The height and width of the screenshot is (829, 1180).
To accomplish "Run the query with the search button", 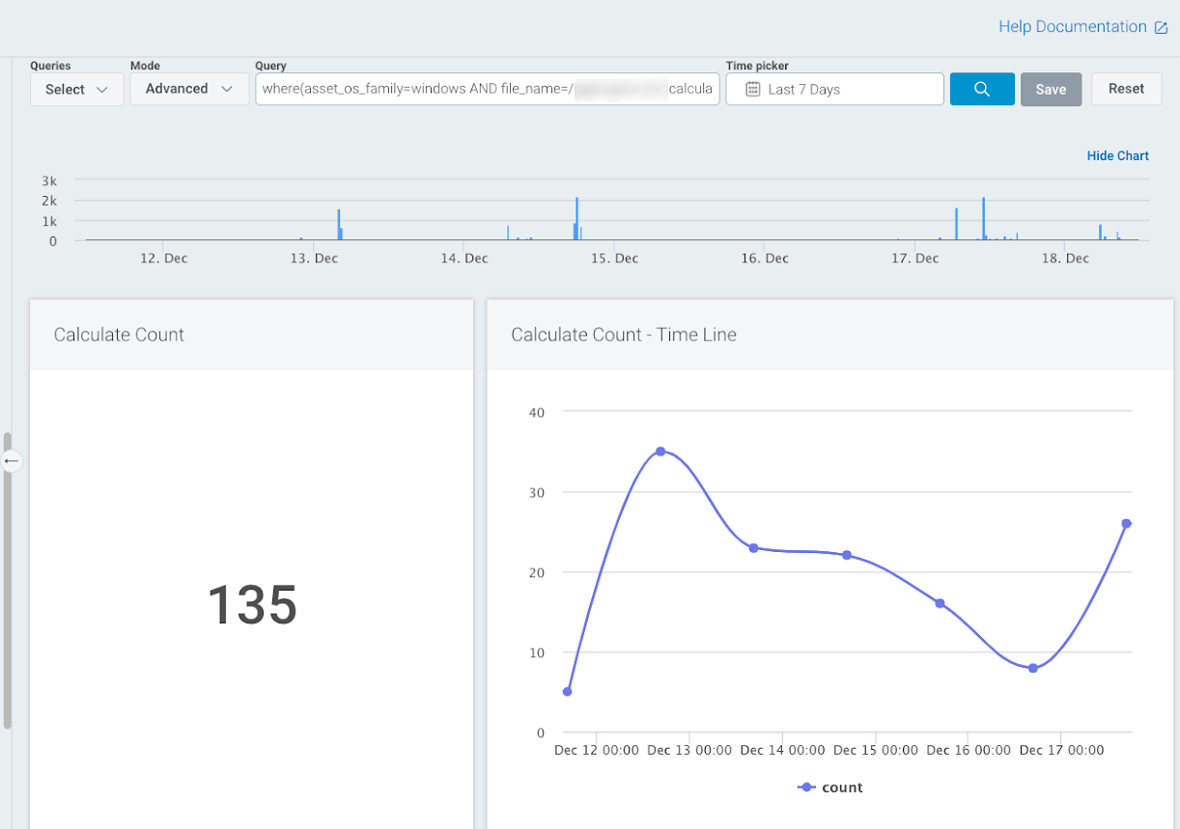I will coord(982,89).
